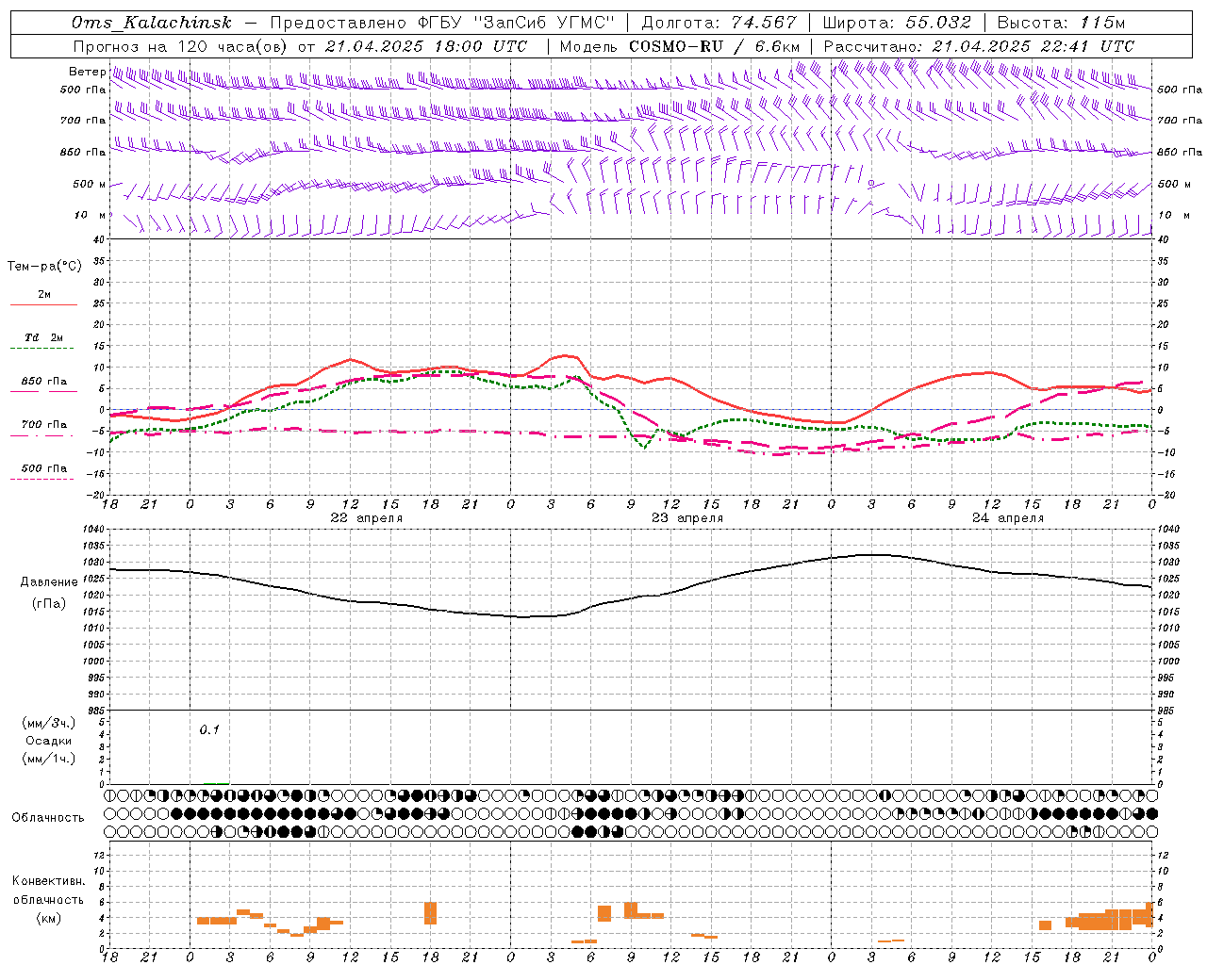The image size is (1207, 965).
Task: Click the Долгота: 74.567 value
Action: tap(719, 23)
